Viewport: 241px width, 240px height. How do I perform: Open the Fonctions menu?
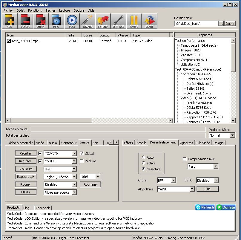coord(35,10)
